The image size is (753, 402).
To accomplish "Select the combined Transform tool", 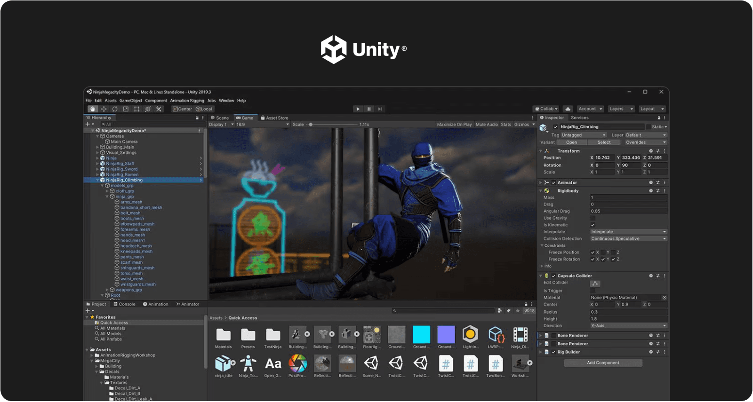I will (x=148, y=109).
